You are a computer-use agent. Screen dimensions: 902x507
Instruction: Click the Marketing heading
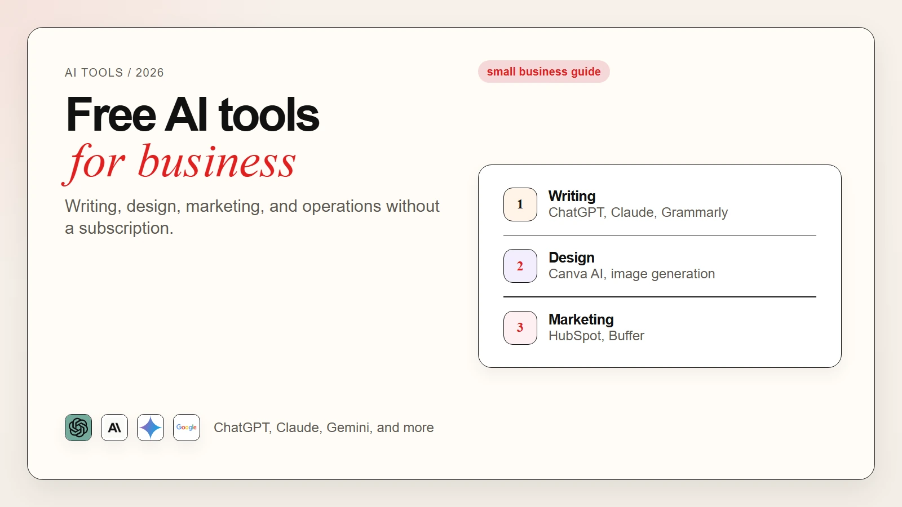tap(581, 319)
